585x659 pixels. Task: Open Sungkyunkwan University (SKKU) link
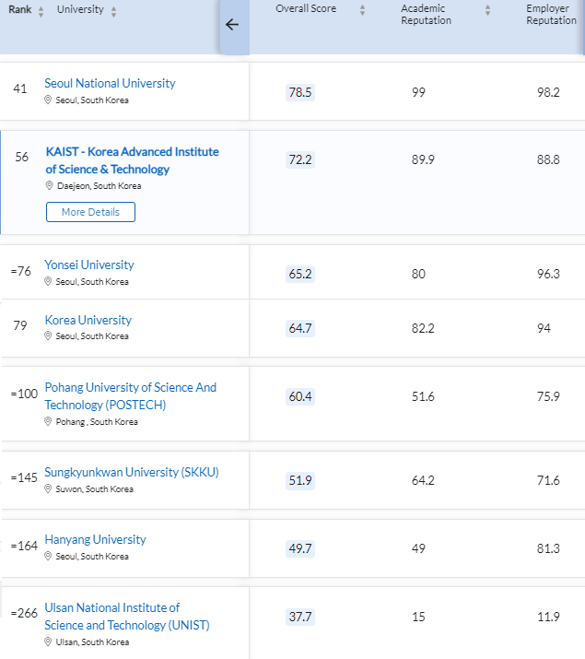[x=132, y=472]
